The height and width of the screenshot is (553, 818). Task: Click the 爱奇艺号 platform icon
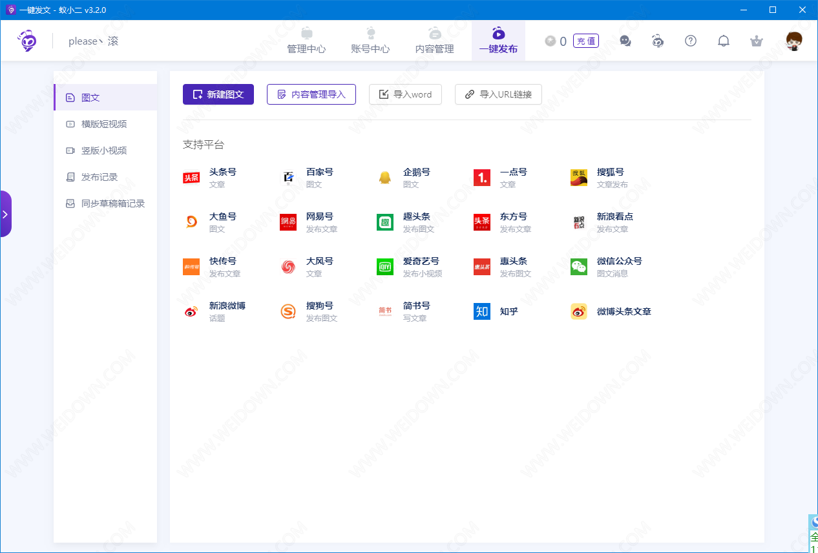(x=385, y=267)
